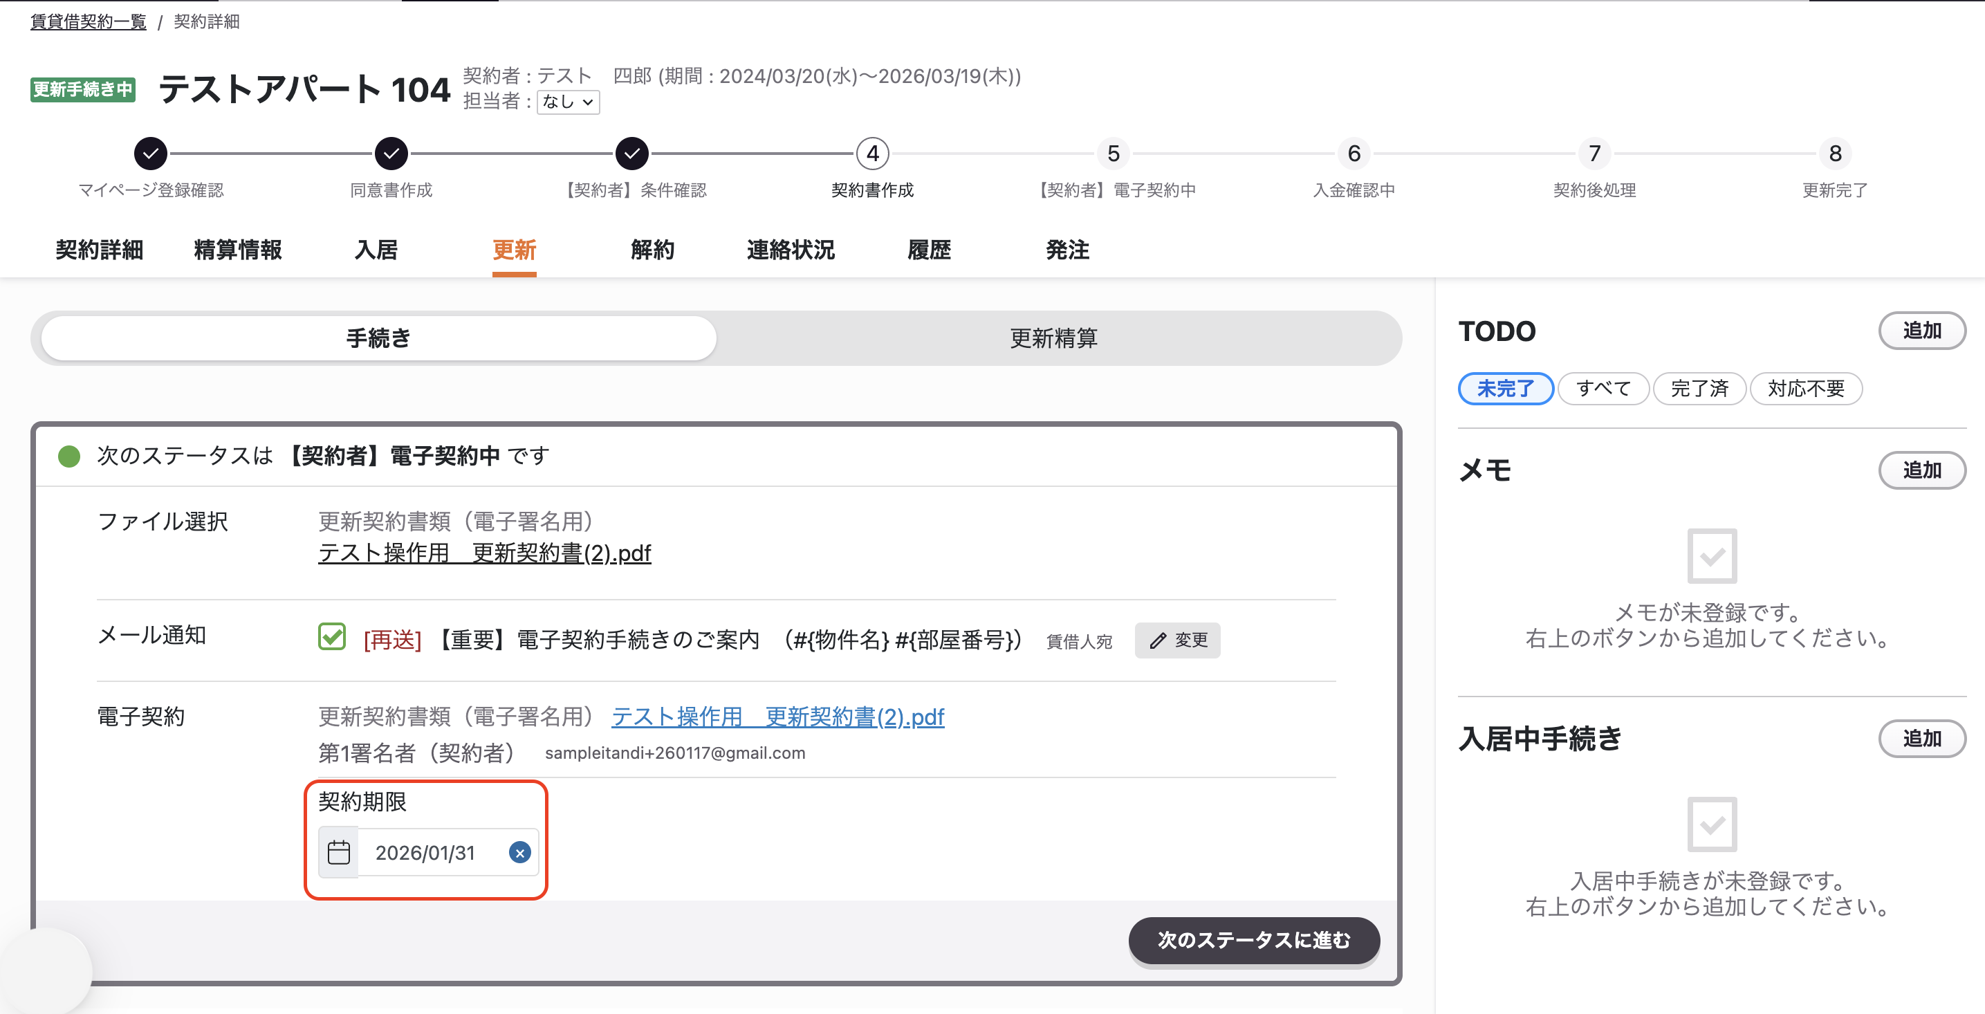Click the 変更 button with pencil icon

pyautogui.click(x=1177, y=640)
